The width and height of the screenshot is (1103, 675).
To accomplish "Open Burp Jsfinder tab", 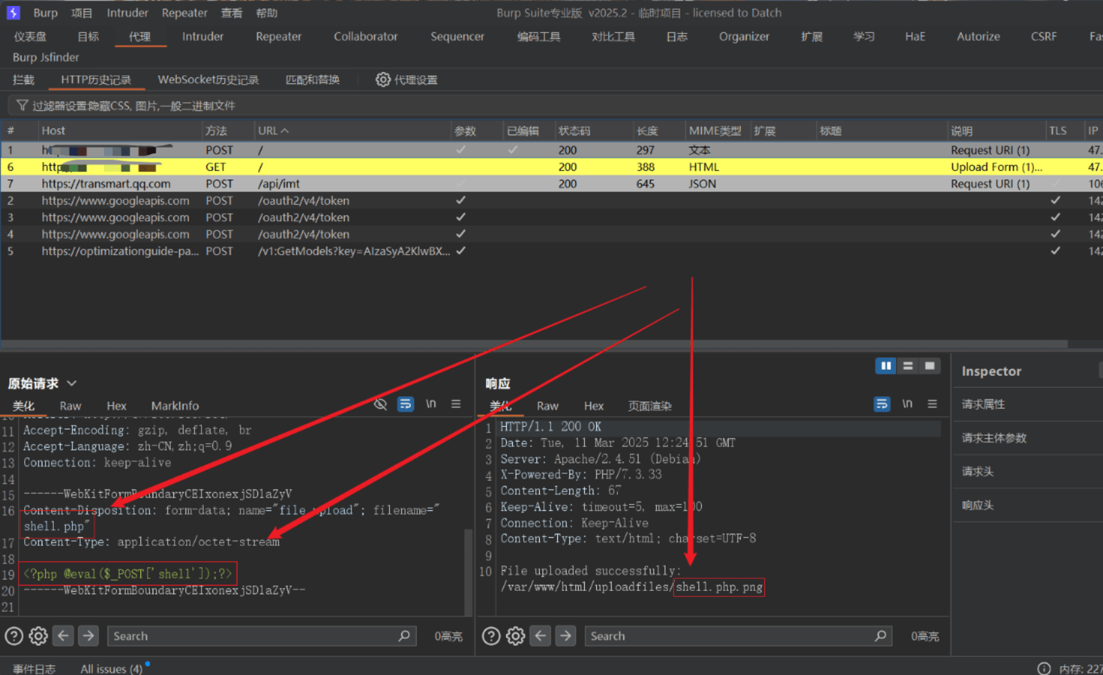I will tap(46, 57).
